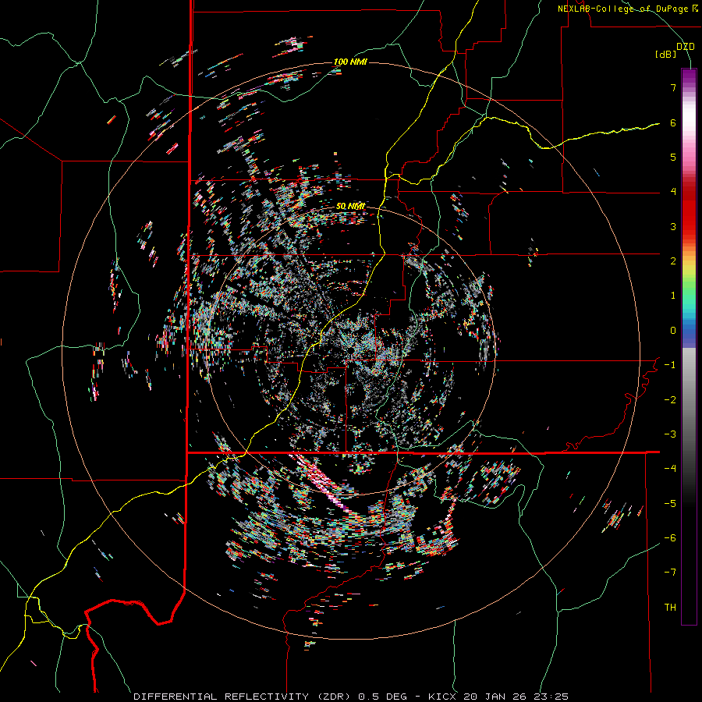Click the -3 value on the dB scale
The height and width of the screenshot is (702, 702).
click(670, 434)
